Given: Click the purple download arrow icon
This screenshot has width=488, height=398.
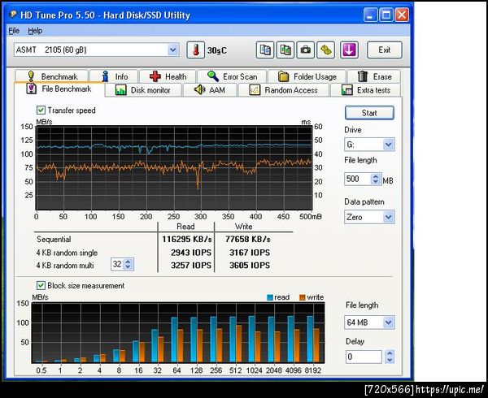Looking at the screenshot, I should tap(349, 50).
